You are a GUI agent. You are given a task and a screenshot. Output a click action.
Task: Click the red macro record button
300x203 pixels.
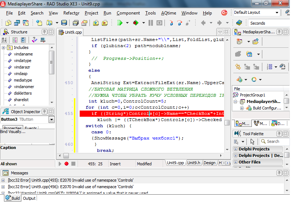click(66, 164)
